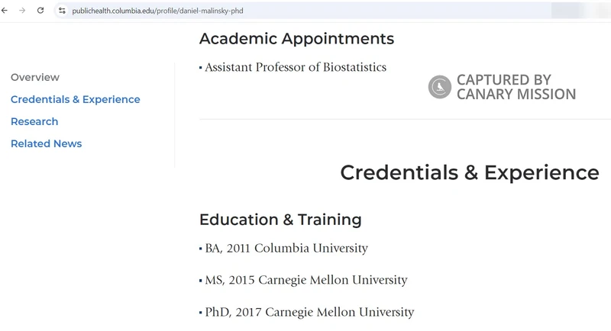Click MS, 2015 Carnegie Mellon University entry
The width and height of the screenshot is (611, 331).
click(x=305, y=280)
